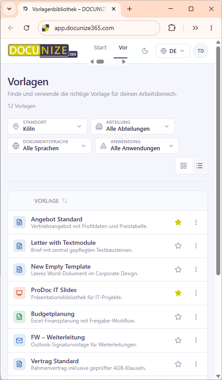The height and width of the screenshot is (380, 222).
Task: Switch to list view
Action: 199,166
